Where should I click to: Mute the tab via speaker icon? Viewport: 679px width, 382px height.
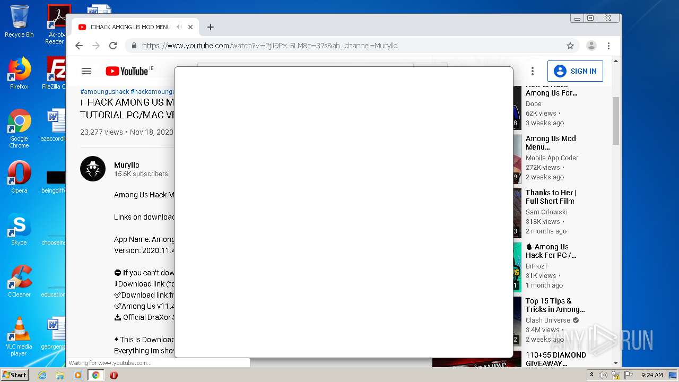(x=179, y=27)
